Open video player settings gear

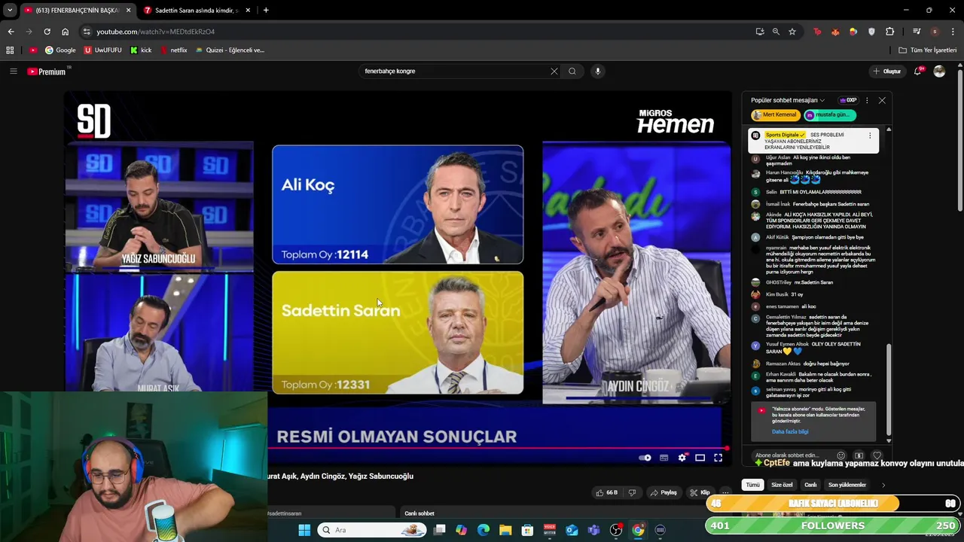[682, 458]
